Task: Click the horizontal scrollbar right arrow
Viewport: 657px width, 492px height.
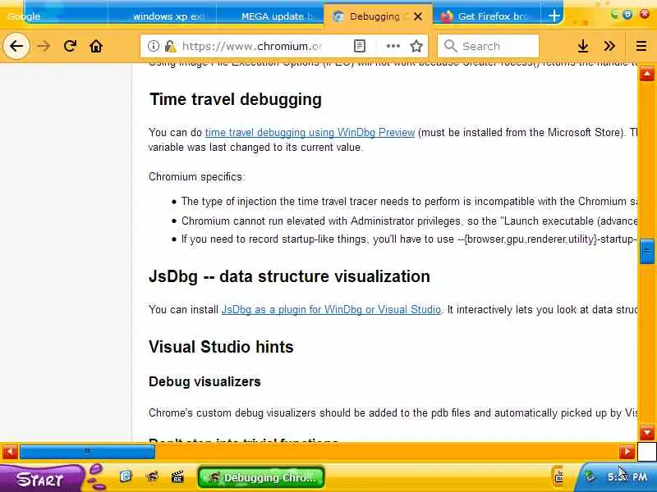Action: coord(627,452)
